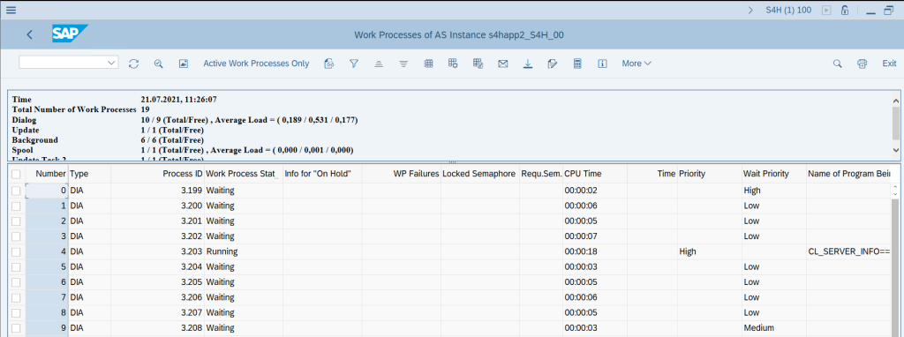
Task: Click the print icon
Action: 862,64
